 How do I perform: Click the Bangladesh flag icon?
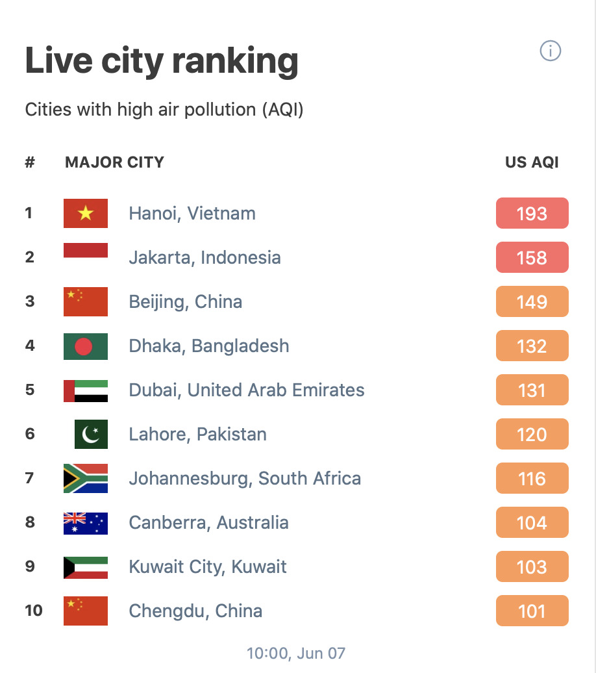(85, 346)
